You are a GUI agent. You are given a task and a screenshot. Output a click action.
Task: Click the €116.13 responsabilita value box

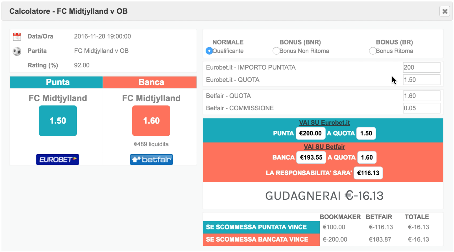368,173
